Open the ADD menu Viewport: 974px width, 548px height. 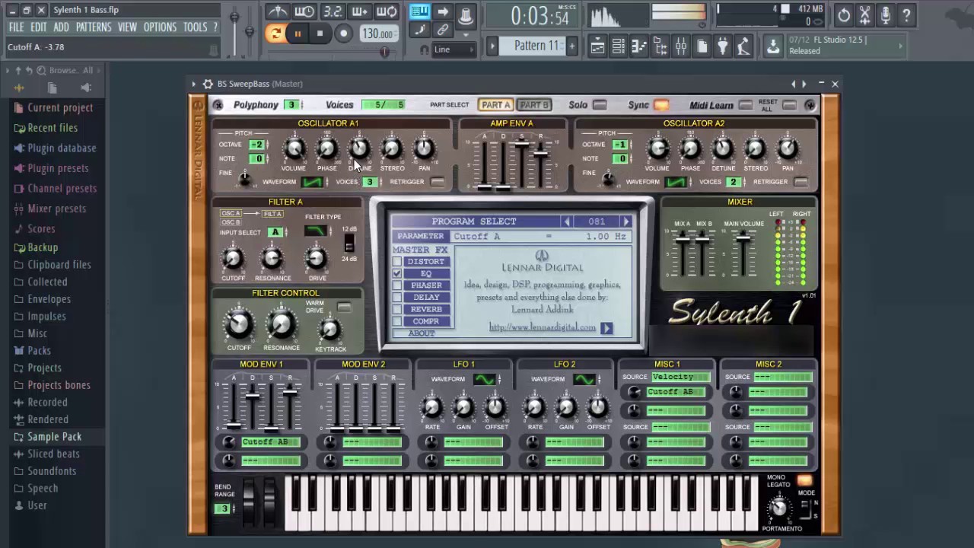coord(61,27)
